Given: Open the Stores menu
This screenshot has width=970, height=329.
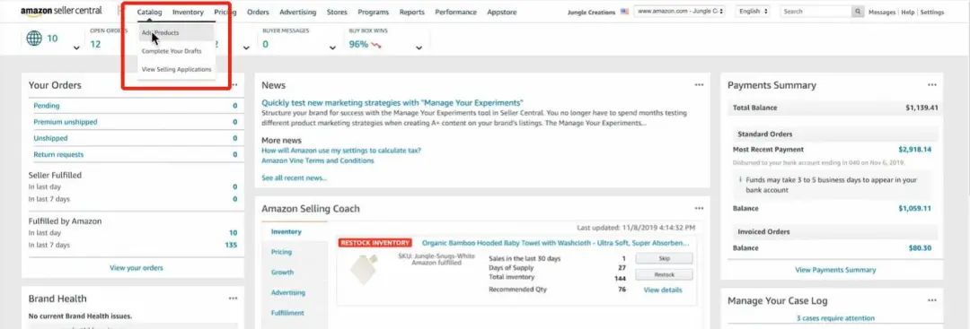Looking at the screenshot, I should coord(337,13).
